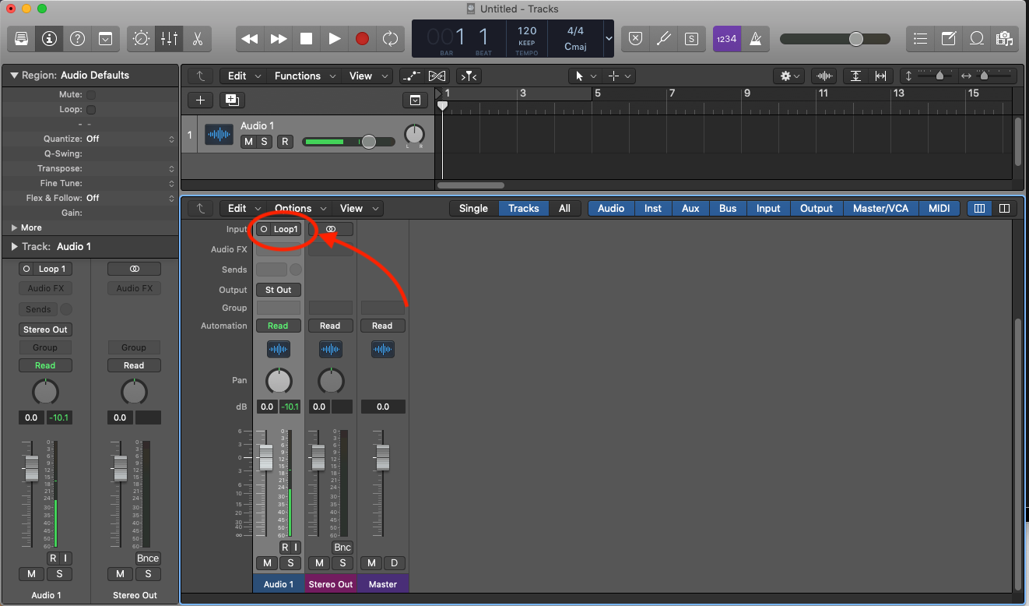
Task: Open the LCD display mode dropdown arrow
Action: pos(609,38)
